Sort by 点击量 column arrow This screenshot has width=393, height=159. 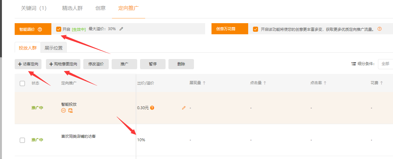coord(265,83)
